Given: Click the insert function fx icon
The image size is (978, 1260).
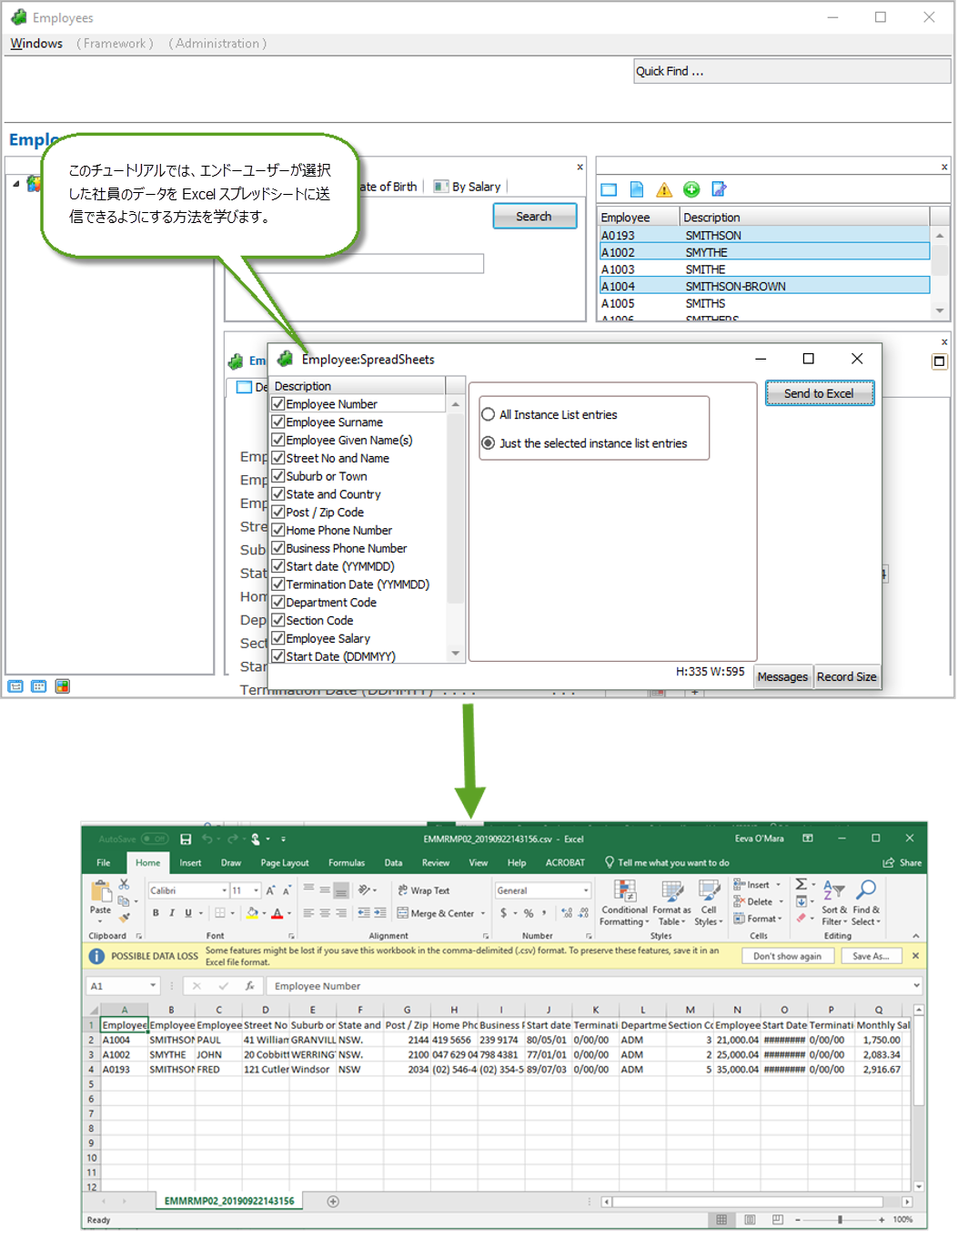Looking at the screenshot, I should pyautogui.click(x=249, y=986).
